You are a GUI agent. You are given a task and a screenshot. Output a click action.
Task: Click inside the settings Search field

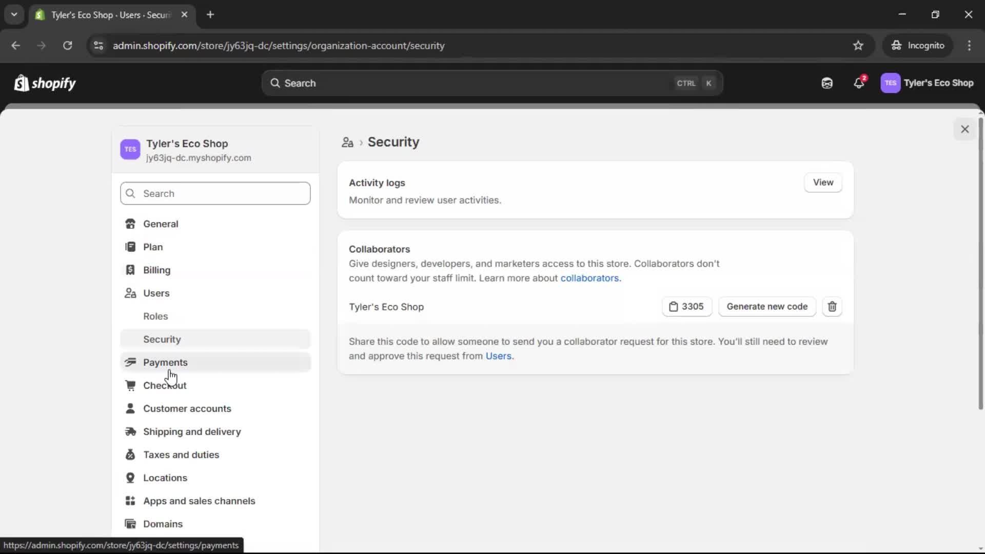coord(215,193)
